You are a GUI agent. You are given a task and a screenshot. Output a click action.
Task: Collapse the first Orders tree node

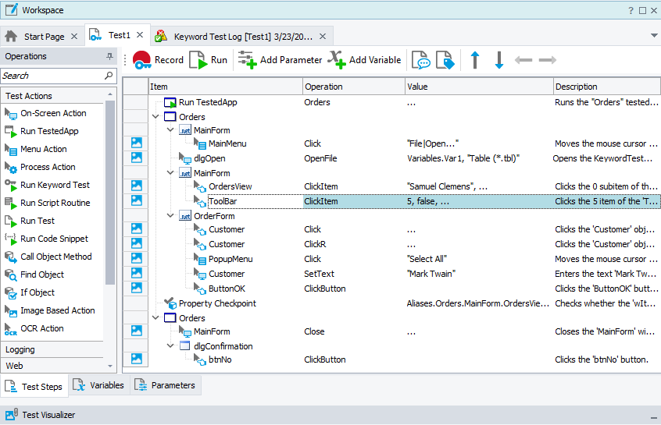coord(155,117)
